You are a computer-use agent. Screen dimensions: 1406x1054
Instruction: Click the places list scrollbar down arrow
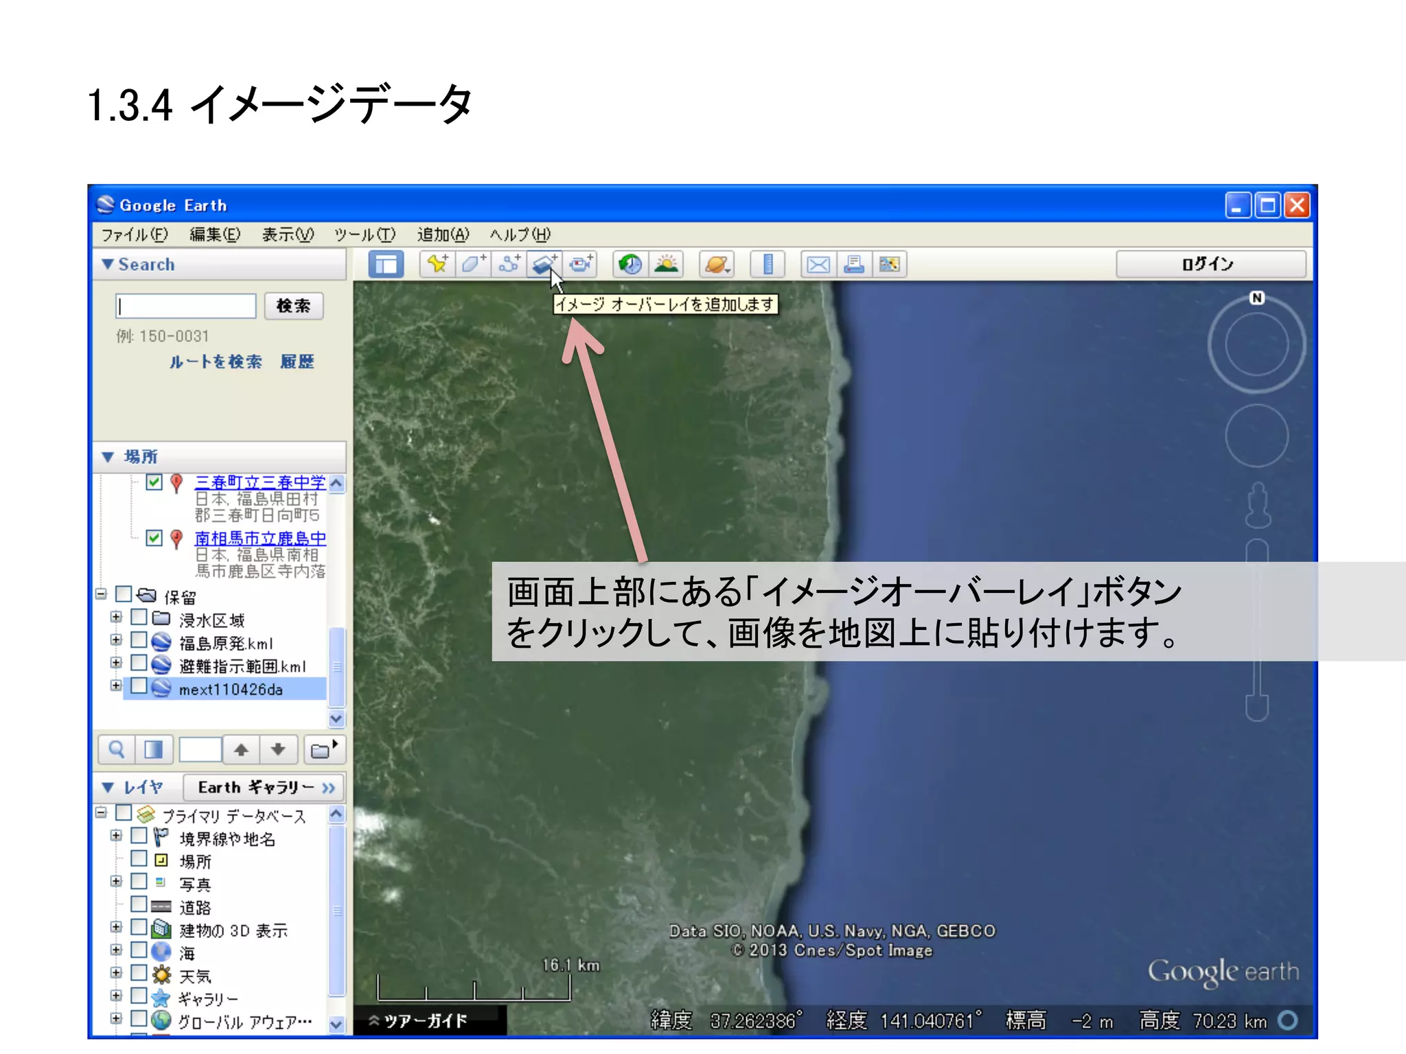tap(336, 718)
